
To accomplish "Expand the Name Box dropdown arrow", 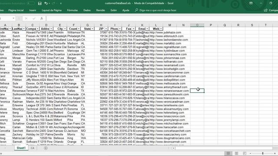I will point(13,18).
